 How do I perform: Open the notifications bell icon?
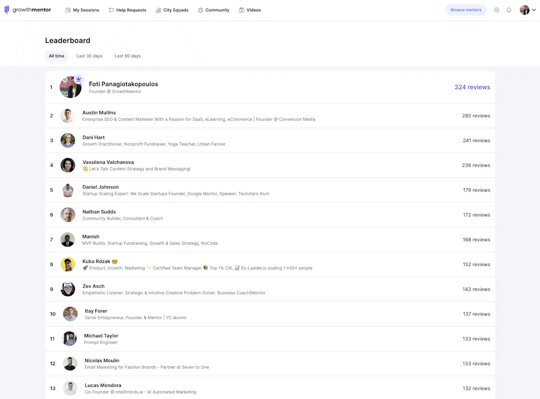[508, 10]
